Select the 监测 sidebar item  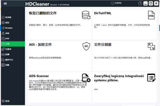point(13,55)
